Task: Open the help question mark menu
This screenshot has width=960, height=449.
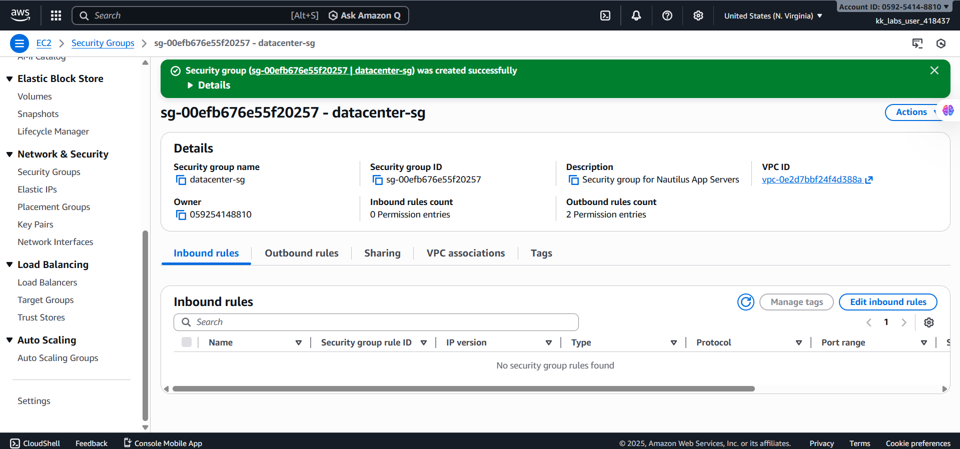Action: (x=667, y=15)
